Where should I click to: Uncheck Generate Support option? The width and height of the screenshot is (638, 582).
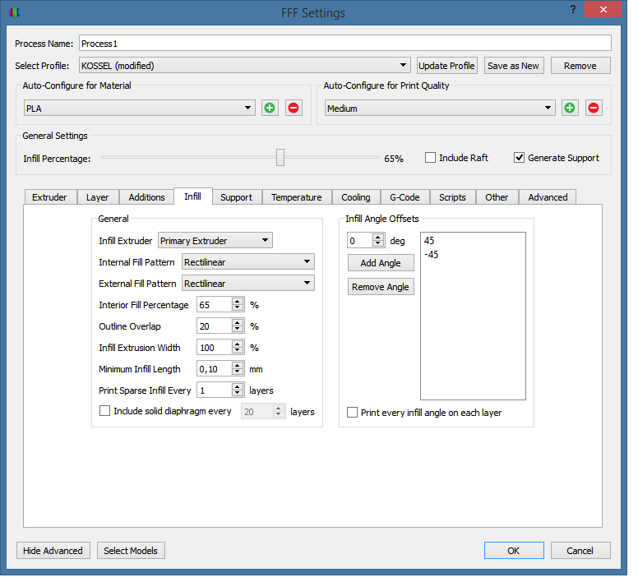click(x=520, y=158)
